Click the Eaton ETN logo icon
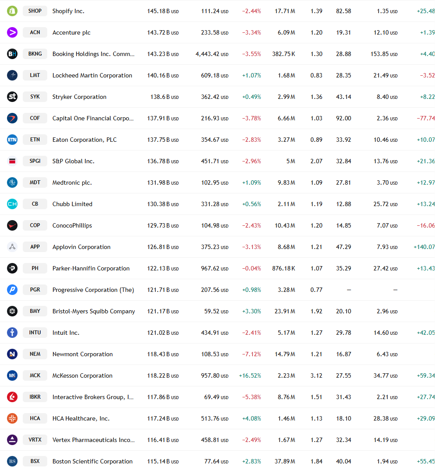The width and height of the screenshot is (435, 470). 12,140
